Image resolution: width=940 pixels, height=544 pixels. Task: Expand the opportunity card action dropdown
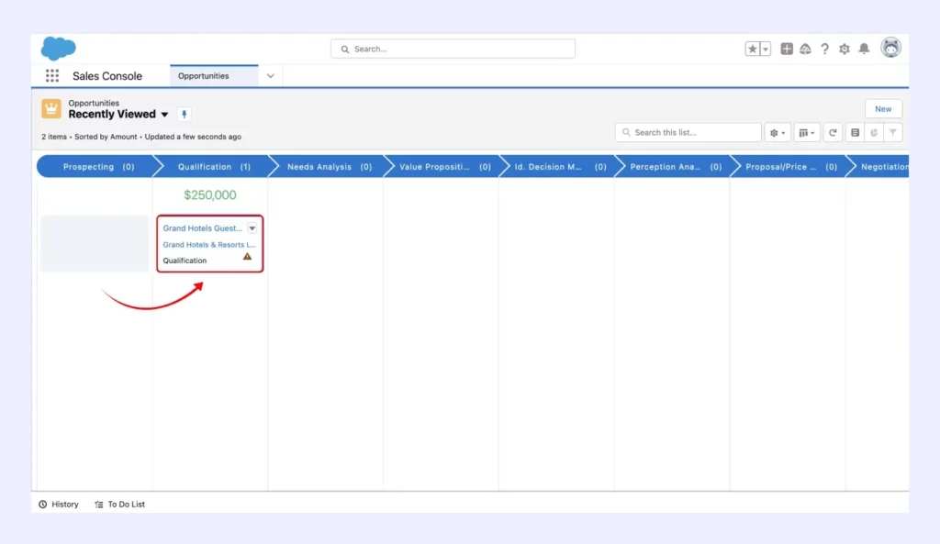(252, 228)
